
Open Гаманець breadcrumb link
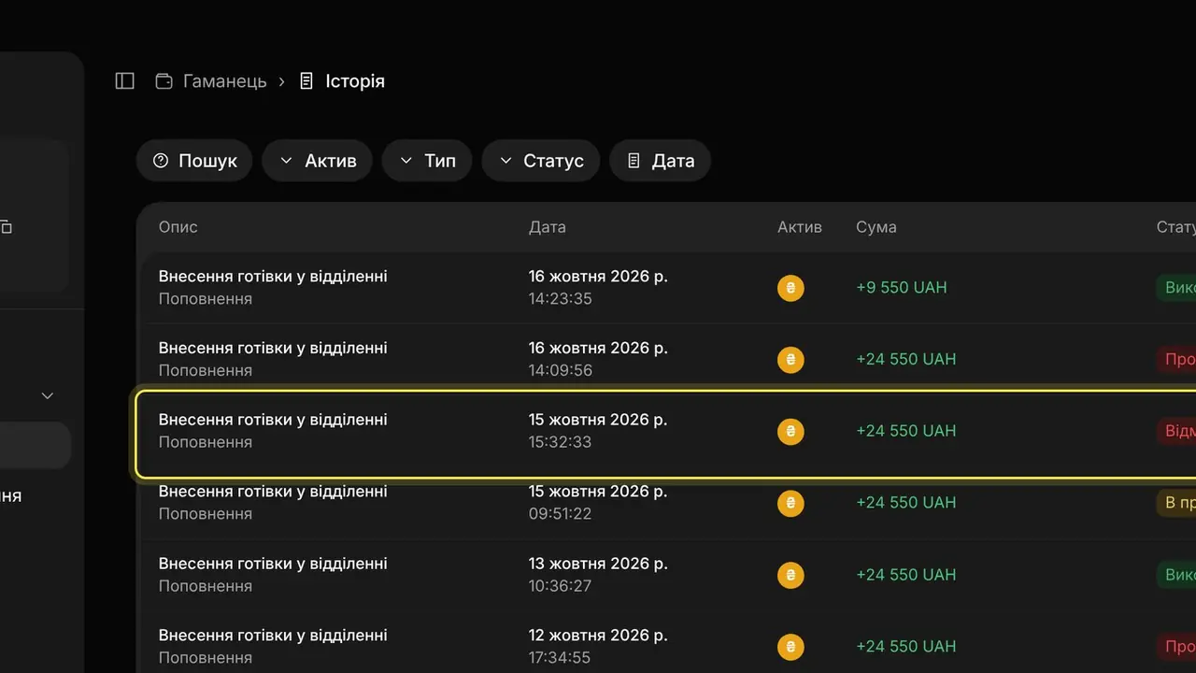point(224,81)
